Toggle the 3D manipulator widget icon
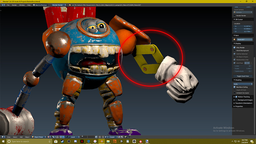256x144 pixels. click(61, 137)
